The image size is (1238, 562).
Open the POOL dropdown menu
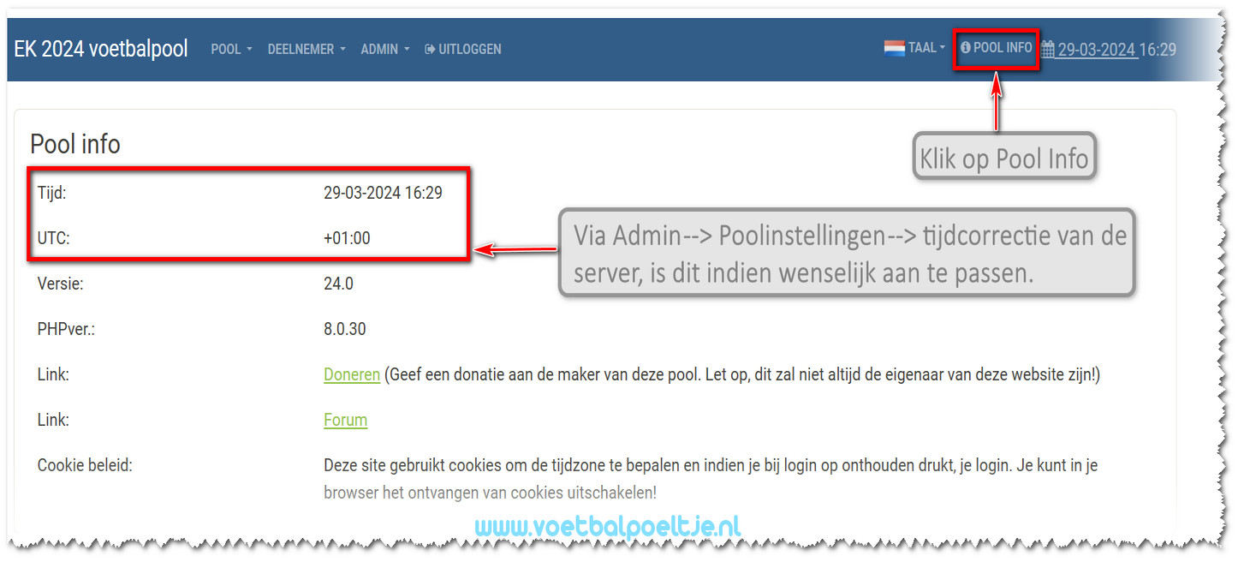point(231,50)
